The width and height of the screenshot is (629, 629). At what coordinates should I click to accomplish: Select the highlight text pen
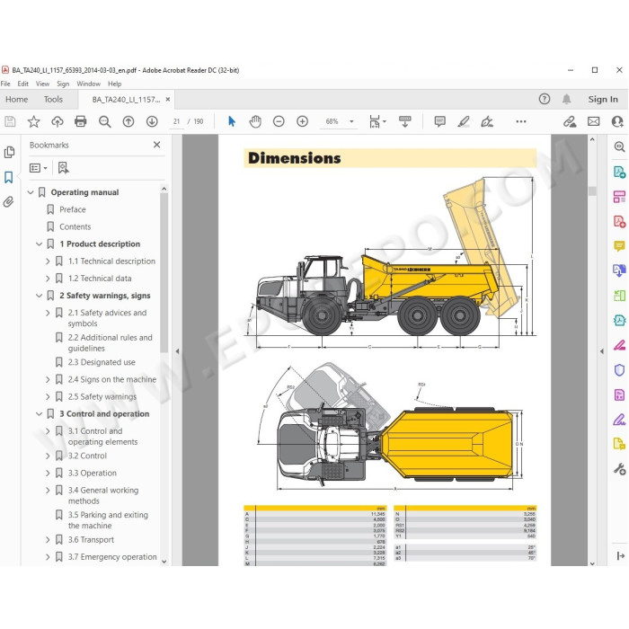point(464,121)
